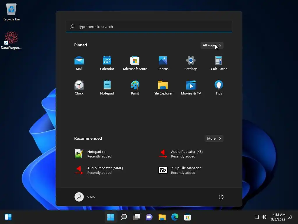This screenshot has width=298, height=224.
Task: Select the DataWagon desktop shortcut
Action: pos(11,41)
